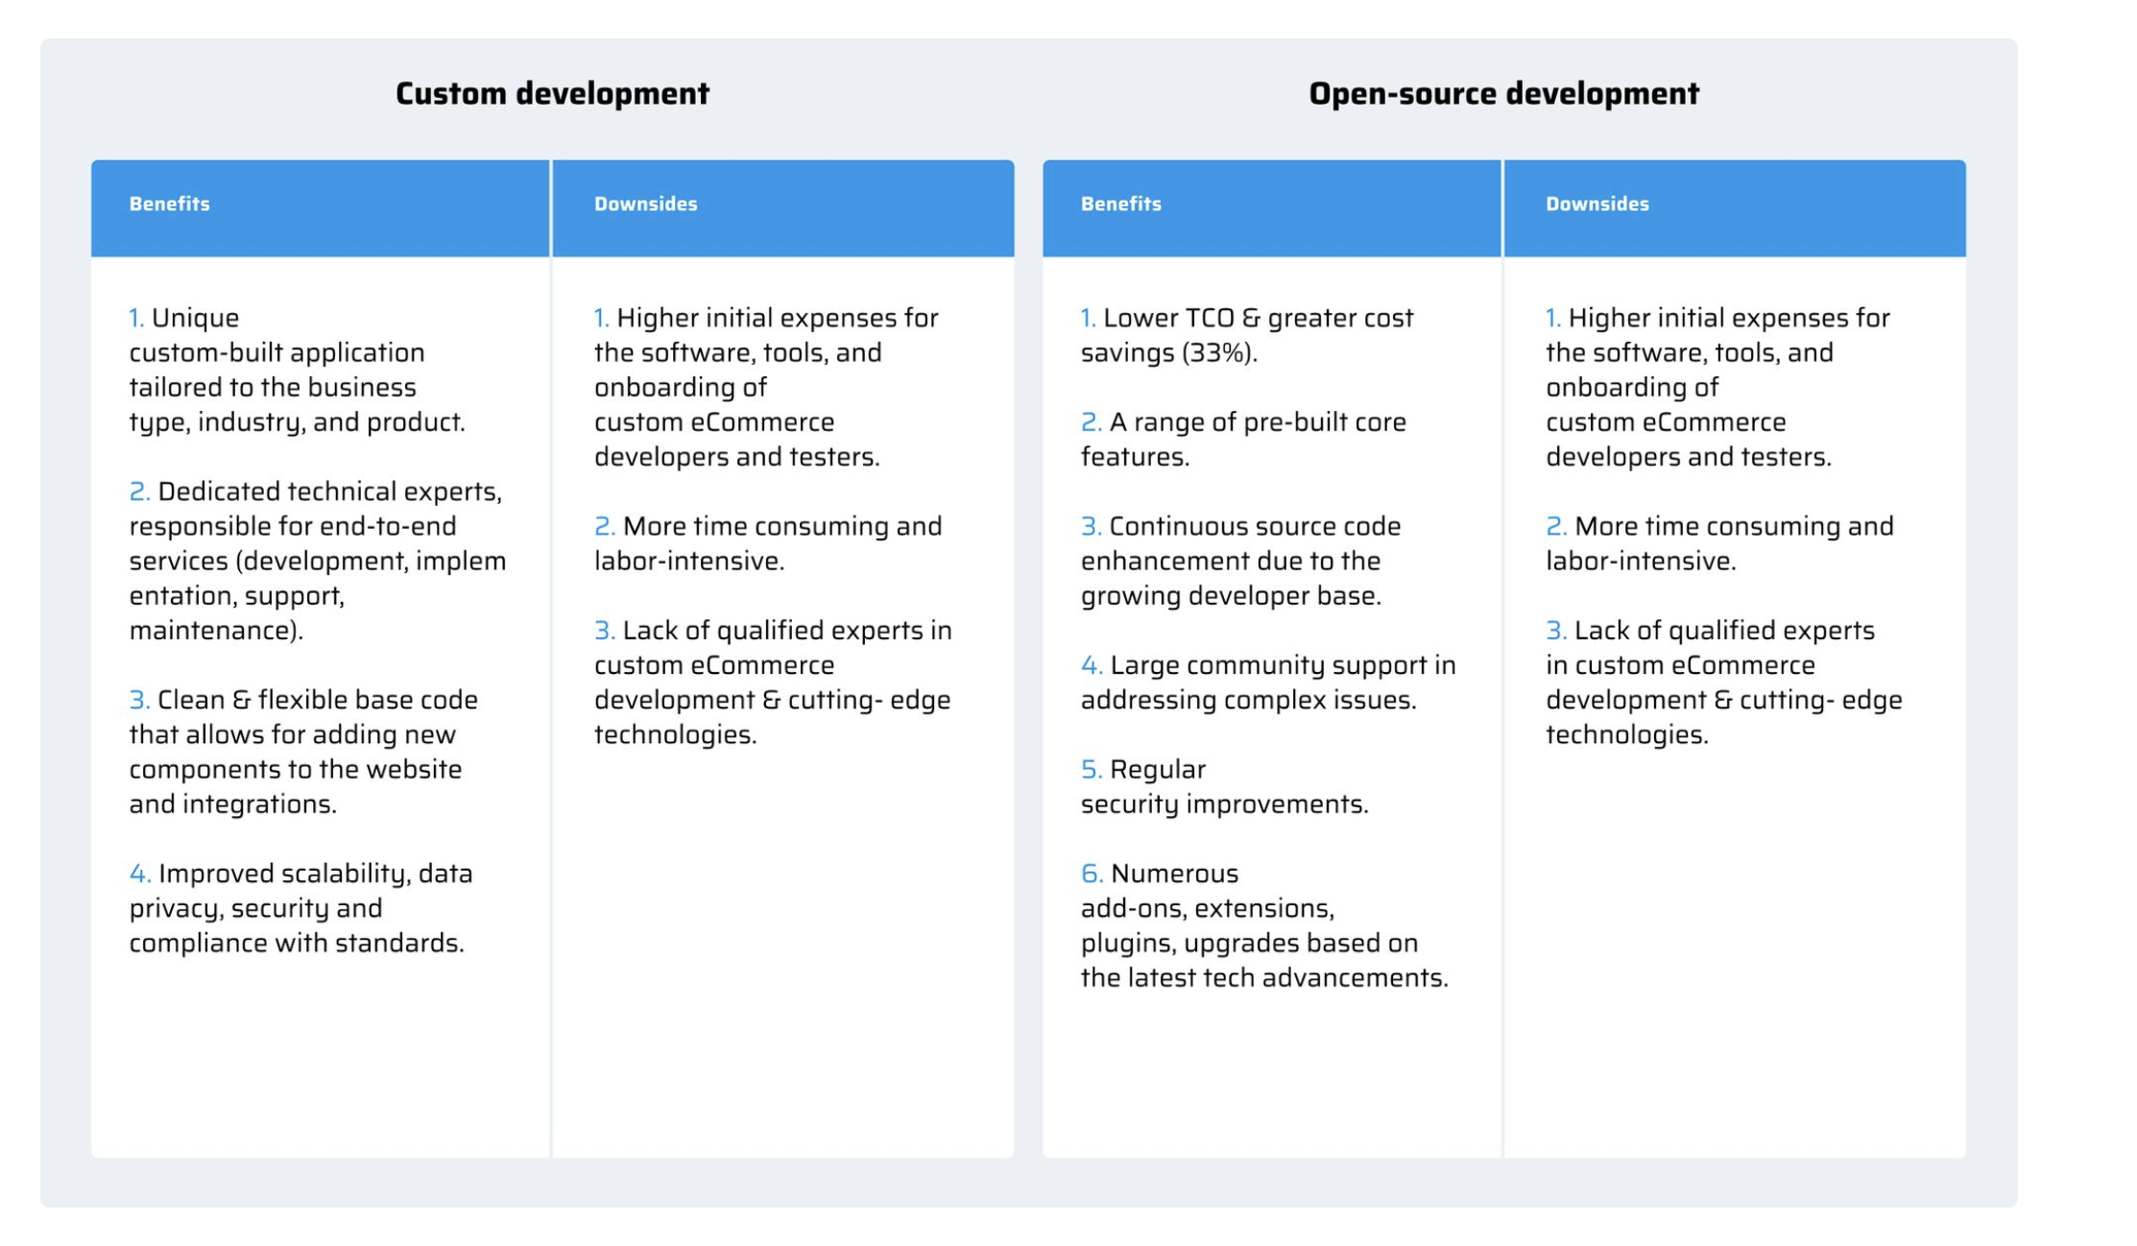The width and height of the screenshot is (2137, 1246).
Task: Click the 'Lack of qualified experts' downside item
Action: click(x=772, y=683)
